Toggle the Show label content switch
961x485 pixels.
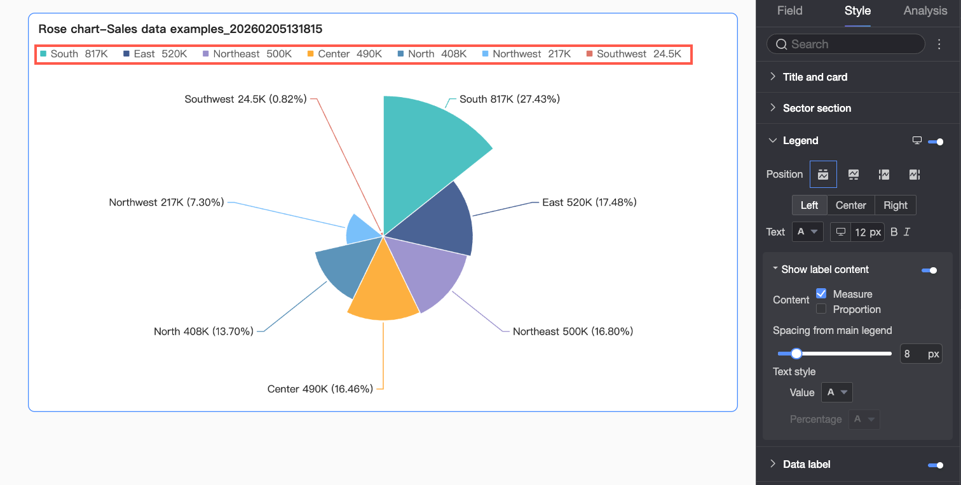[x=929, y=270]
